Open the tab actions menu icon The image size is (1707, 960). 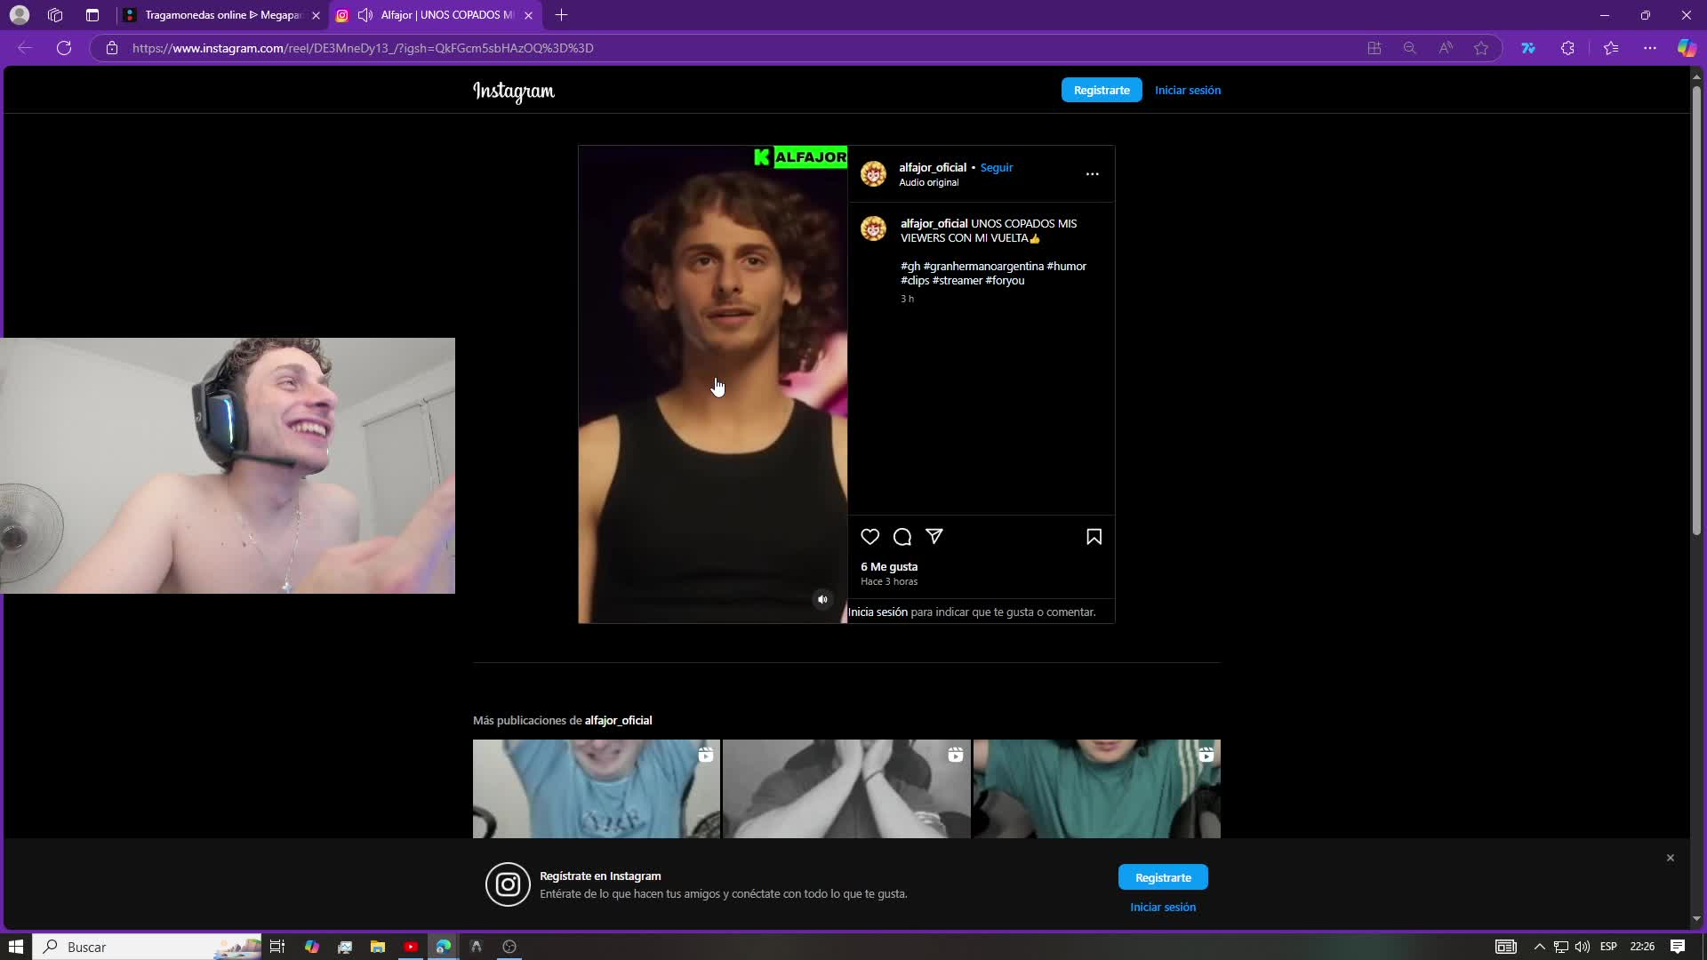pyautogui.click(x=92, y=15)
